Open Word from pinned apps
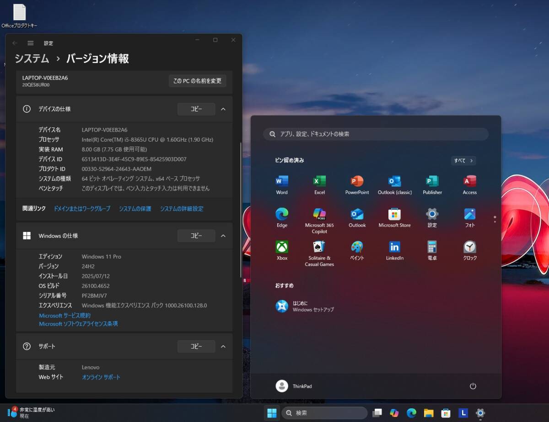Image resolution: width=549 pixels, height=422 pixels. click(282, 185)
